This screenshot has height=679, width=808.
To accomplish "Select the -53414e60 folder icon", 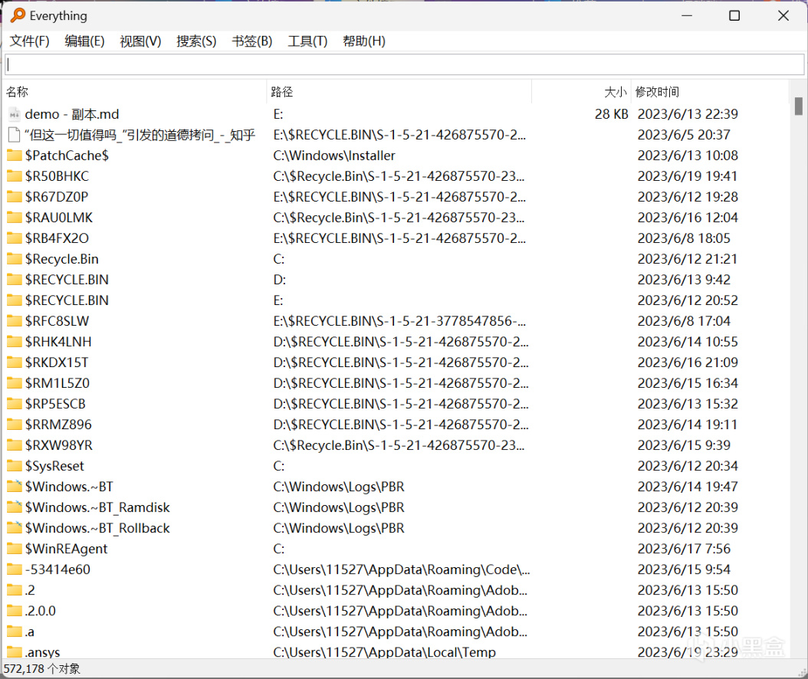I will tap(15, 569).
